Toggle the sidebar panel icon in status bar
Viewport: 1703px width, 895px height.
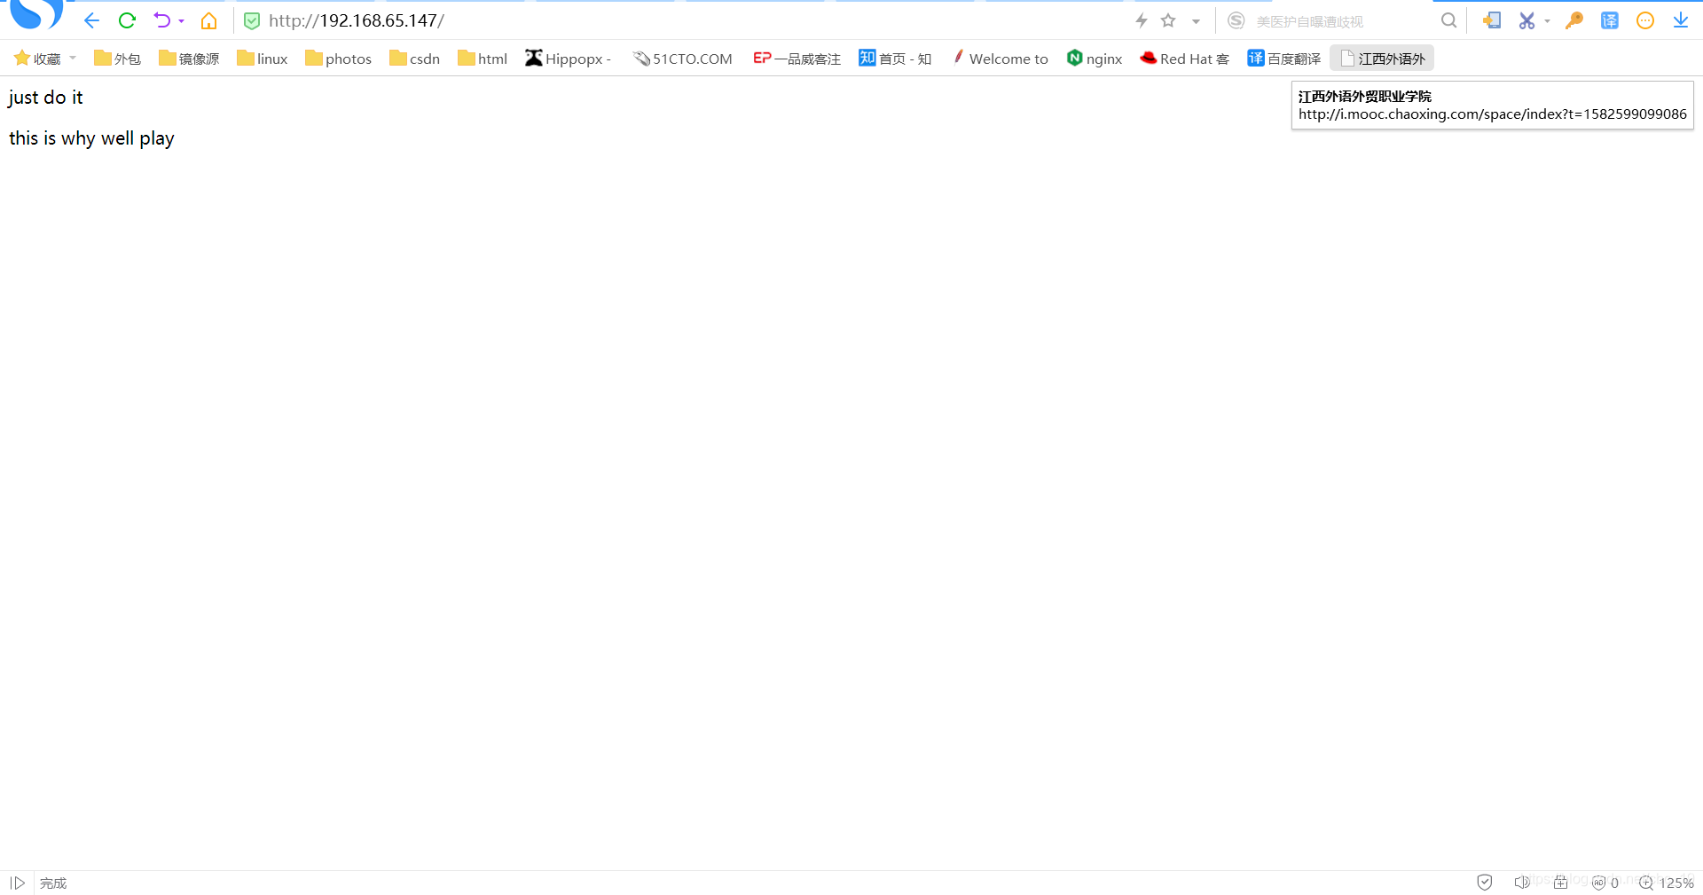(17, 883)
